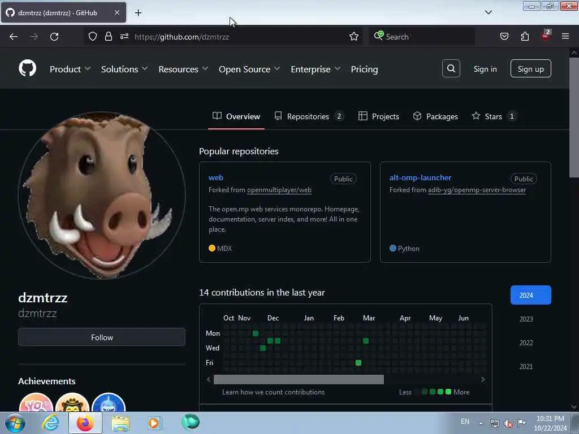The height and width of the screenshot is (434, 579).
Task: Open the web repository link
Action: (x=215, y=177)
